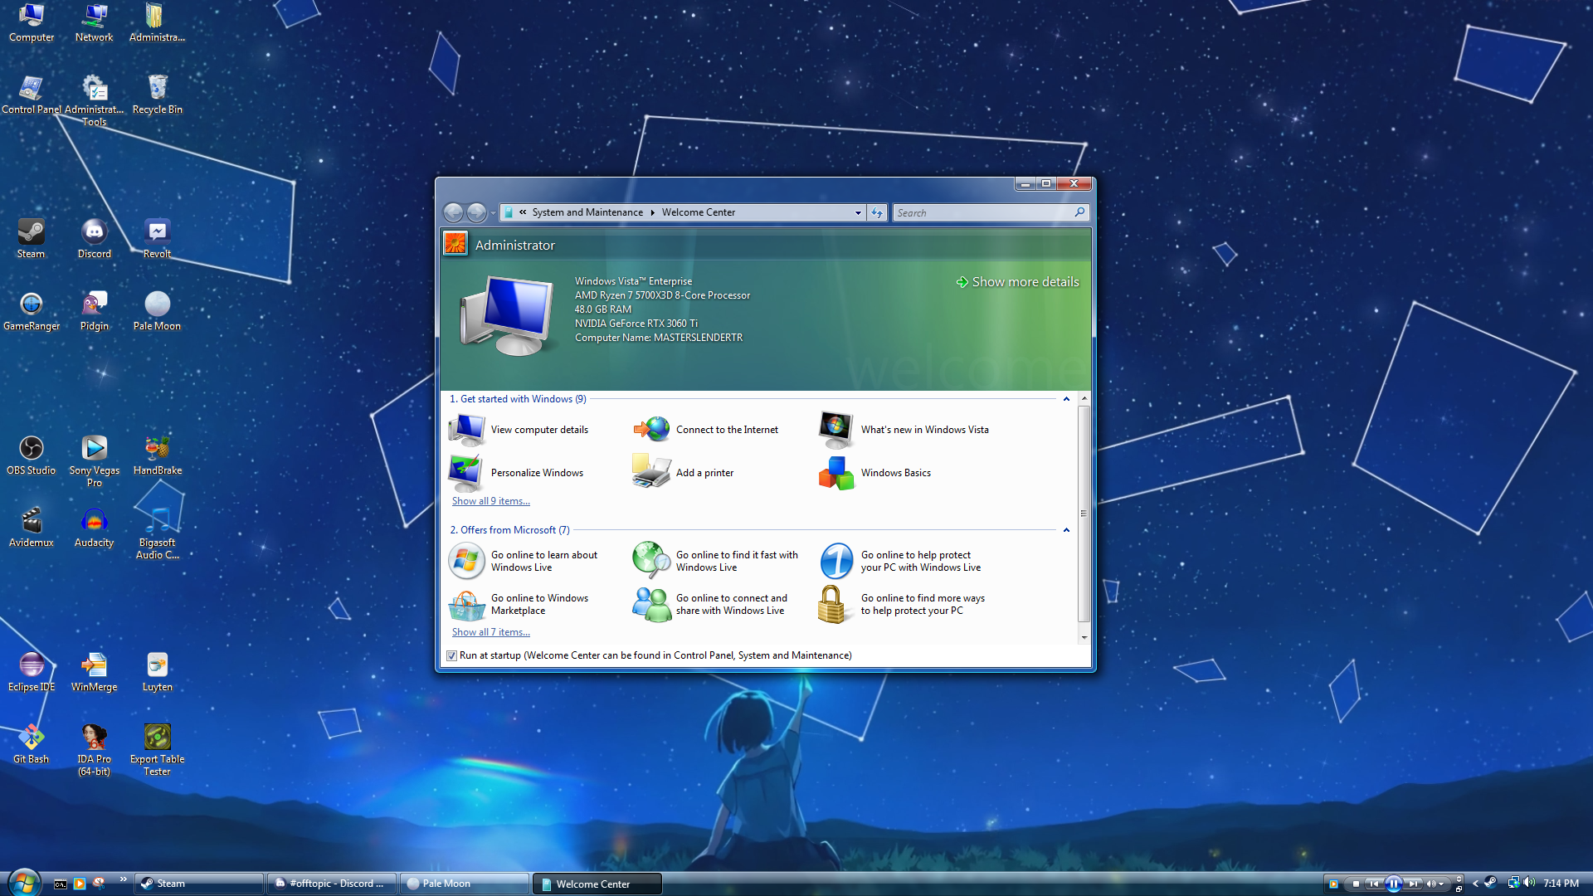Screen dimensions: 1593x896
Task: Click Show all 9 items link
Action: point(490,501)
